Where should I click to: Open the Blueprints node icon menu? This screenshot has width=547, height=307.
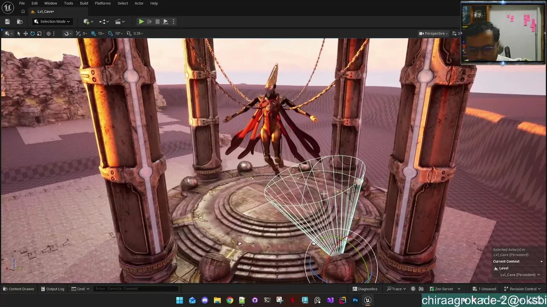point(103,21)
